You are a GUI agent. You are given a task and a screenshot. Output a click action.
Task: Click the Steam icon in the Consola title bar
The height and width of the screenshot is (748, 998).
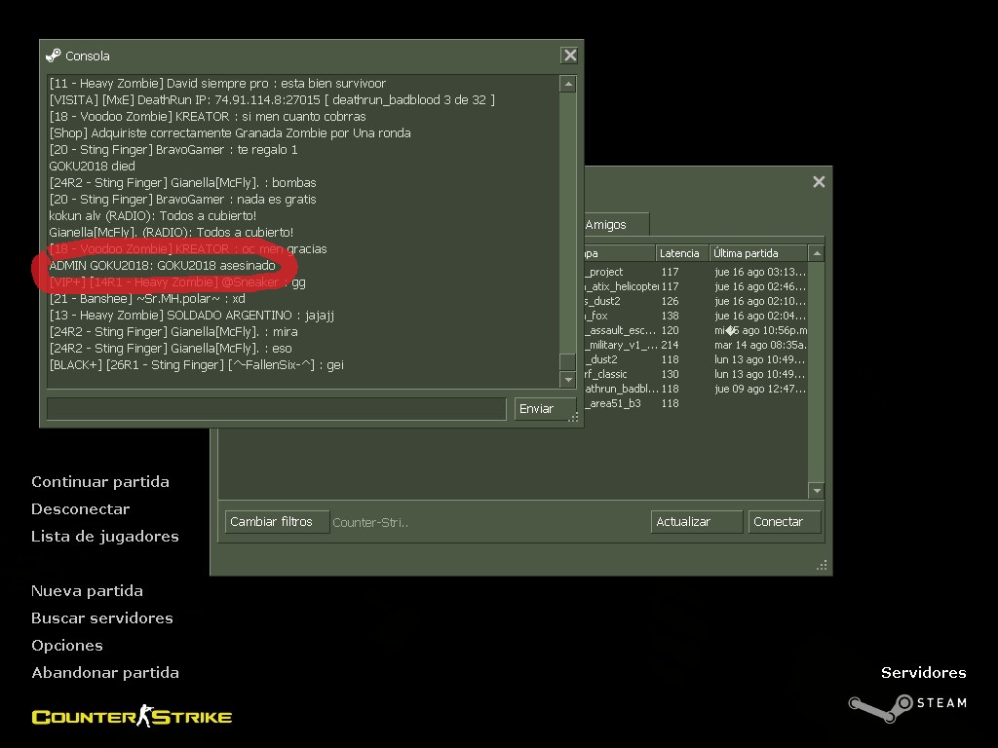pos(54,56)
